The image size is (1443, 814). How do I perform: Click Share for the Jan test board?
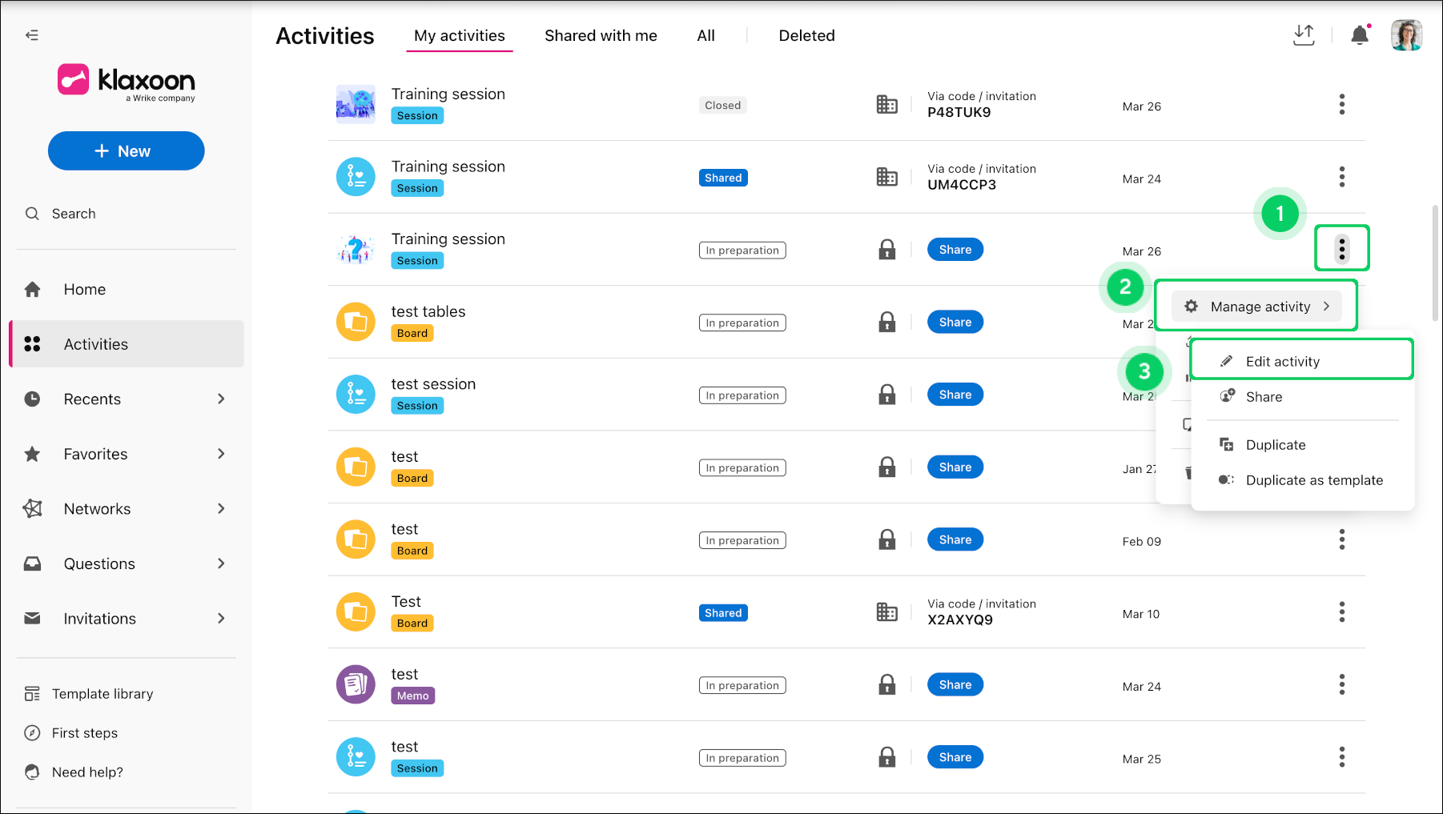(x=955, y=467)
